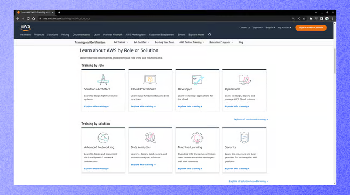Open the browser home page
Viewport: 350px width, 195px height.
coord(34,19)
